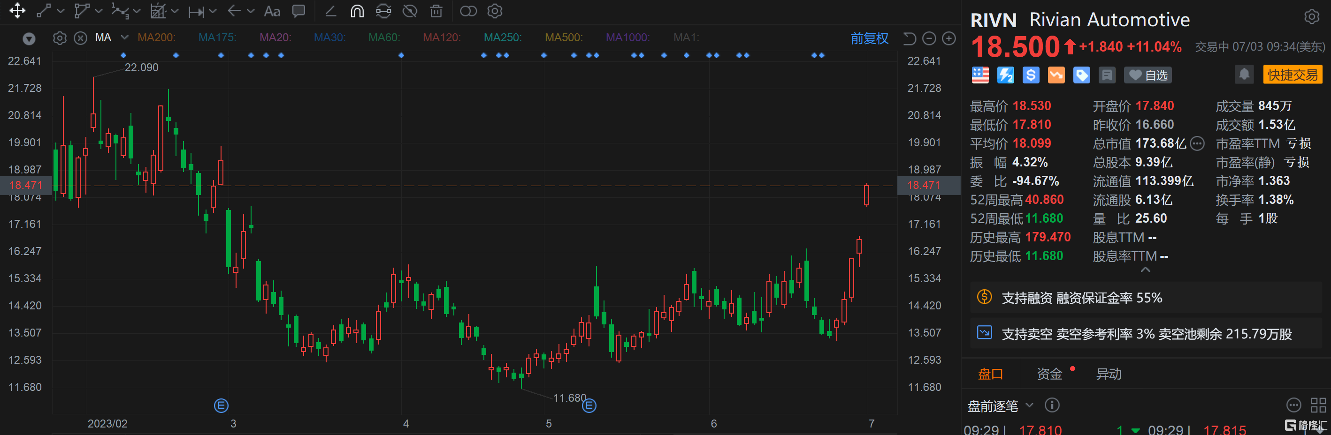1331x435 pixels.
Task: Hide all drawings with eye-slash icon
Action: point(410,11)
